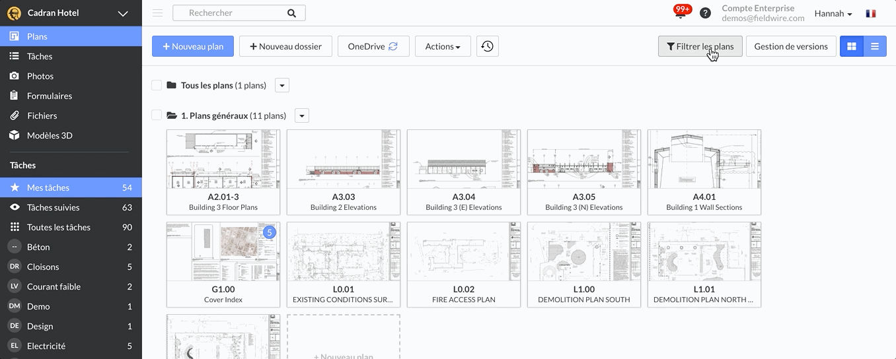Open Formulaires in the sidebar

pos(50,96)
